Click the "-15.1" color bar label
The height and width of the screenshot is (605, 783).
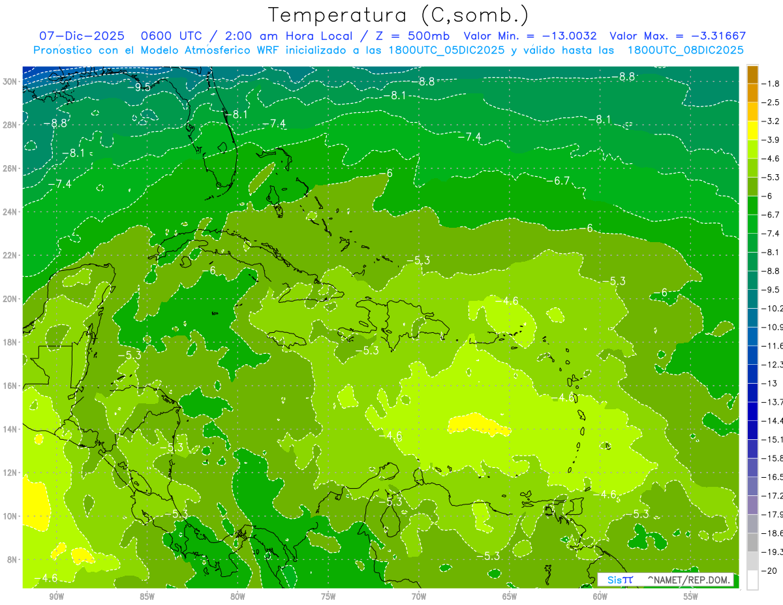[x=773, y=439]
